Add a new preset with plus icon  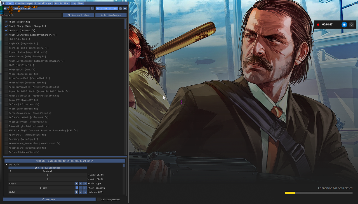pos(125,8)
